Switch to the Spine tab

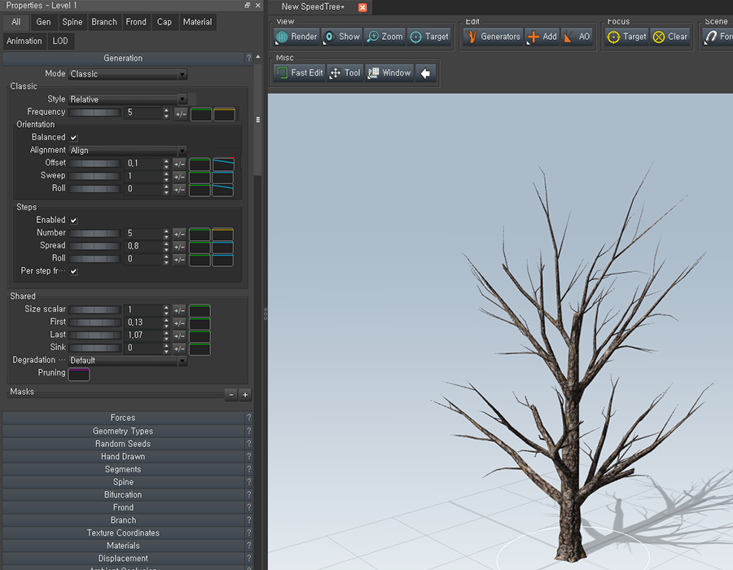(x=72, y=22)
